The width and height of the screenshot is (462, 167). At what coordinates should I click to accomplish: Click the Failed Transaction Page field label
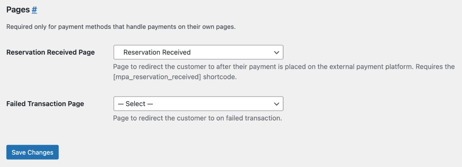click(x=45, y=104)
